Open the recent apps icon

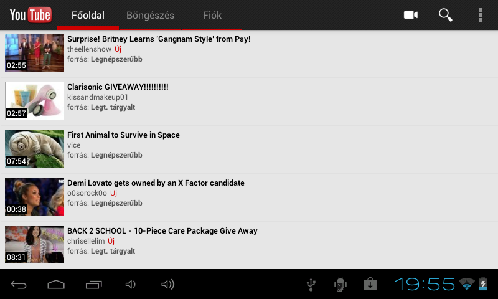coord(94,285)
